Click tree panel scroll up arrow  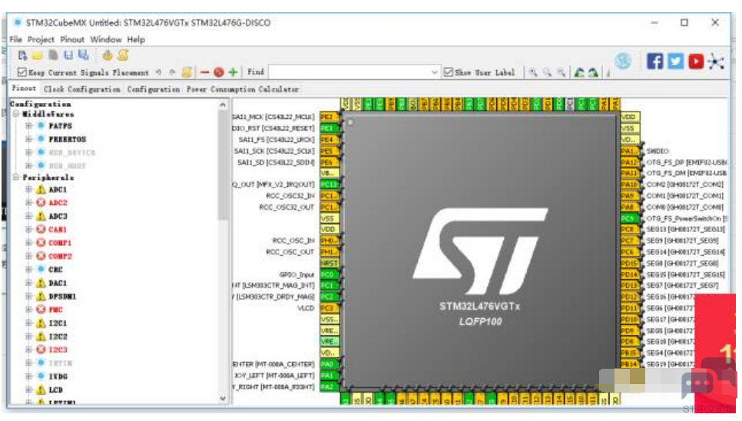click(x=223, y=105)
